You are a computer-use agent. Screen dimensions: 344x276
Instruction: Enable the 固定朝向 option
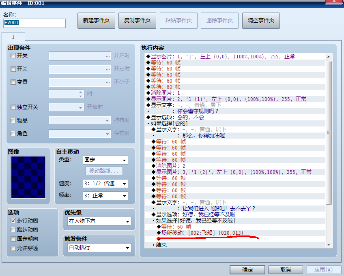[13, 239]
